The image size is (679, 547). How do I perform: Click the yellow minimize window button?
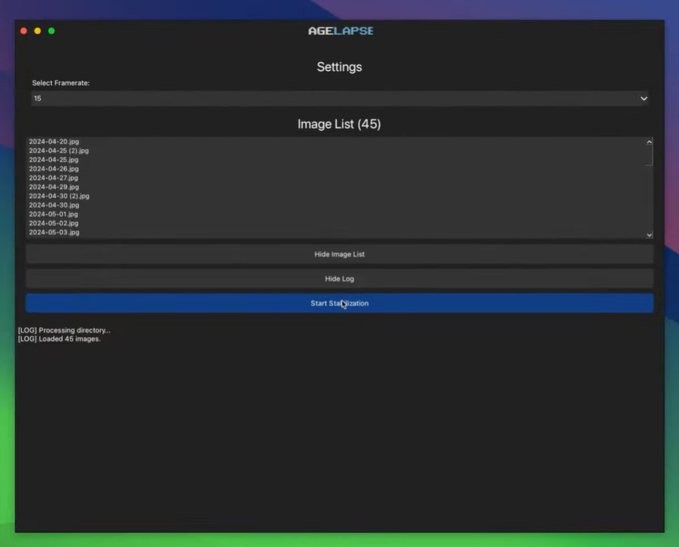pyautogui.click(x=38, y=30)
